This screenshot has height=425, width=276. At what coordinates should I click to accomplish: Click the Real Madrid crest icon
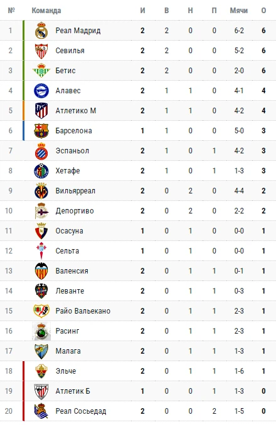(x=41, y=30)
